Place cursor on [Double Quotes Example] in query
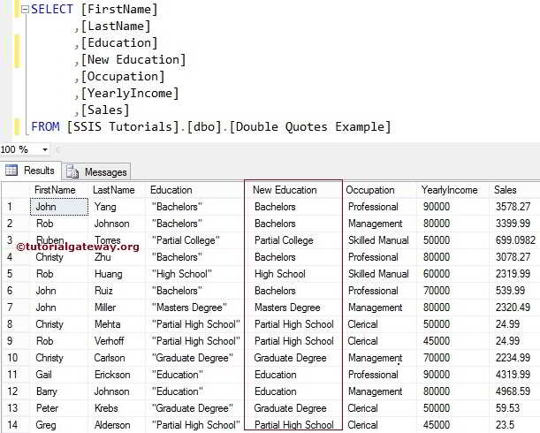 (310, 126)
